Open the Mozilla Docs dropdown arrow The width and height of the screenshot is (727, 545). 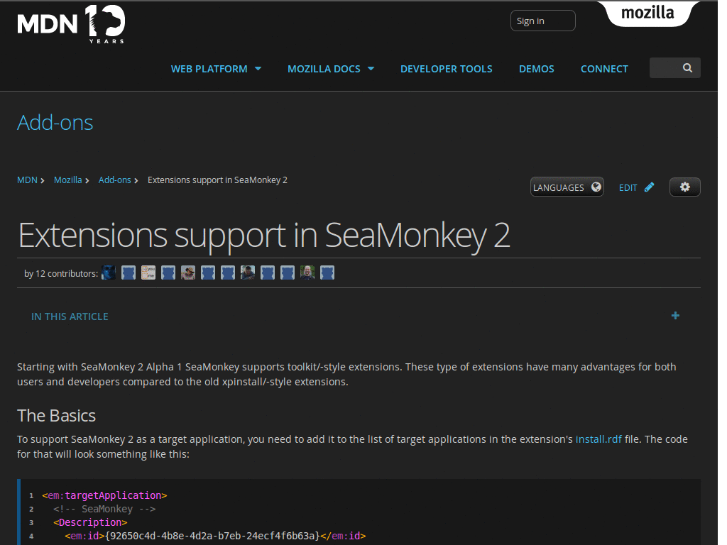tap(371, 69)
